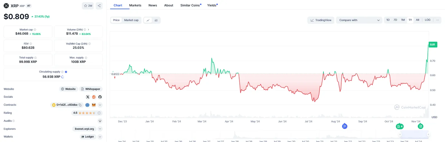445x142 pixels.
Task: Open the Website link
Action: point(68,89)
